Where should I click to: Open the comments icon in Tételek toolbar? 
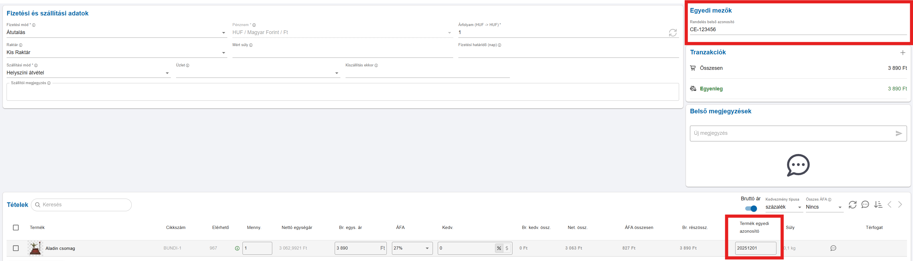click(x=865, y=205)
